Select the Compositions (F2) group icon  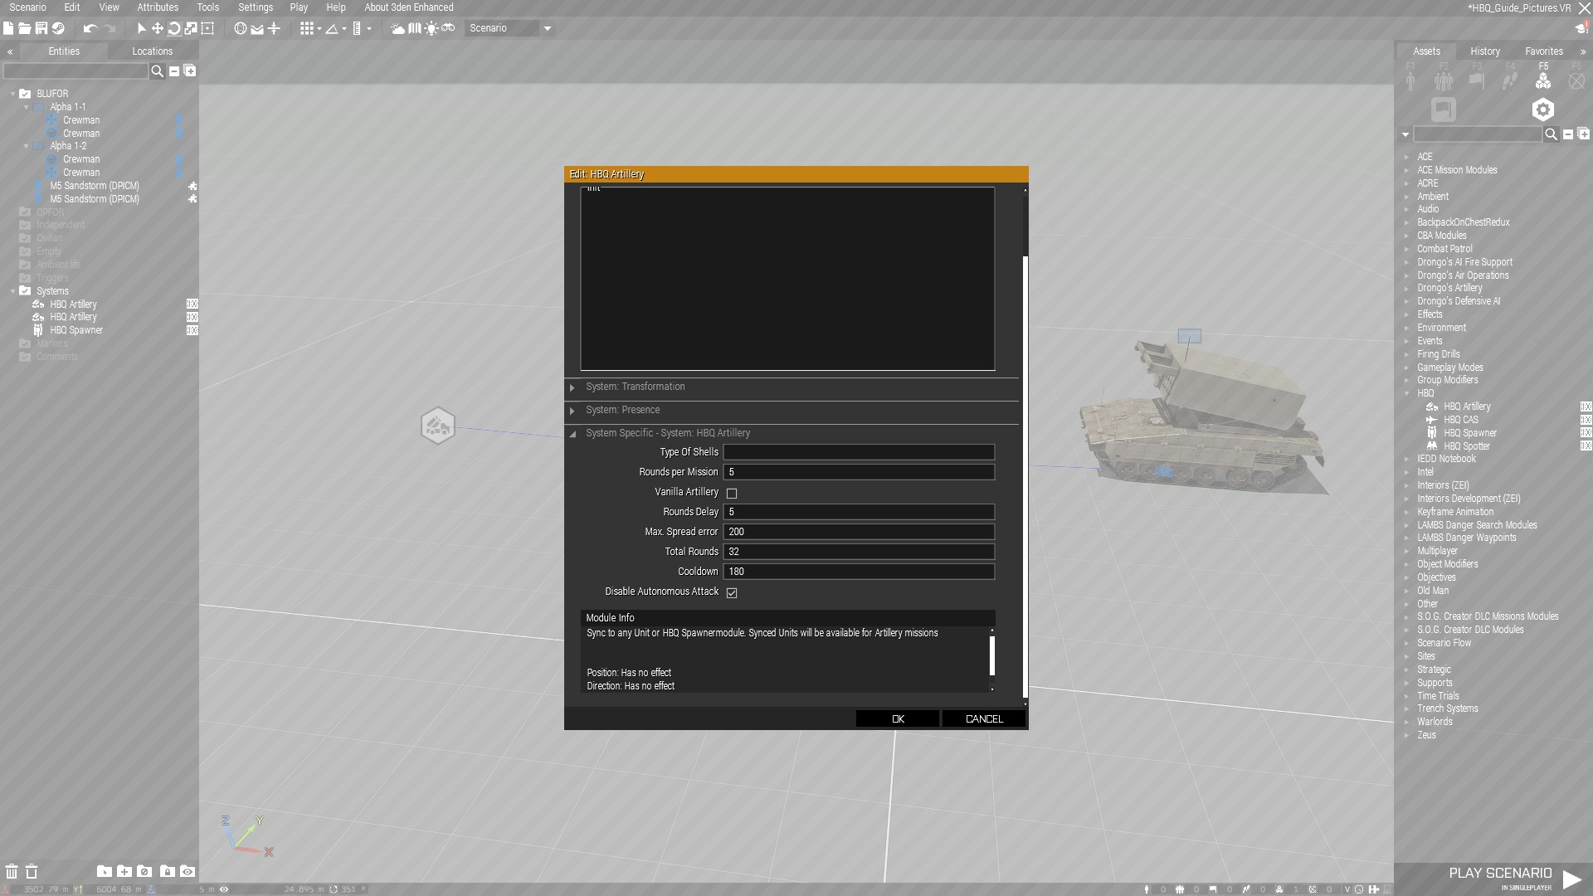coord(1444,80)
